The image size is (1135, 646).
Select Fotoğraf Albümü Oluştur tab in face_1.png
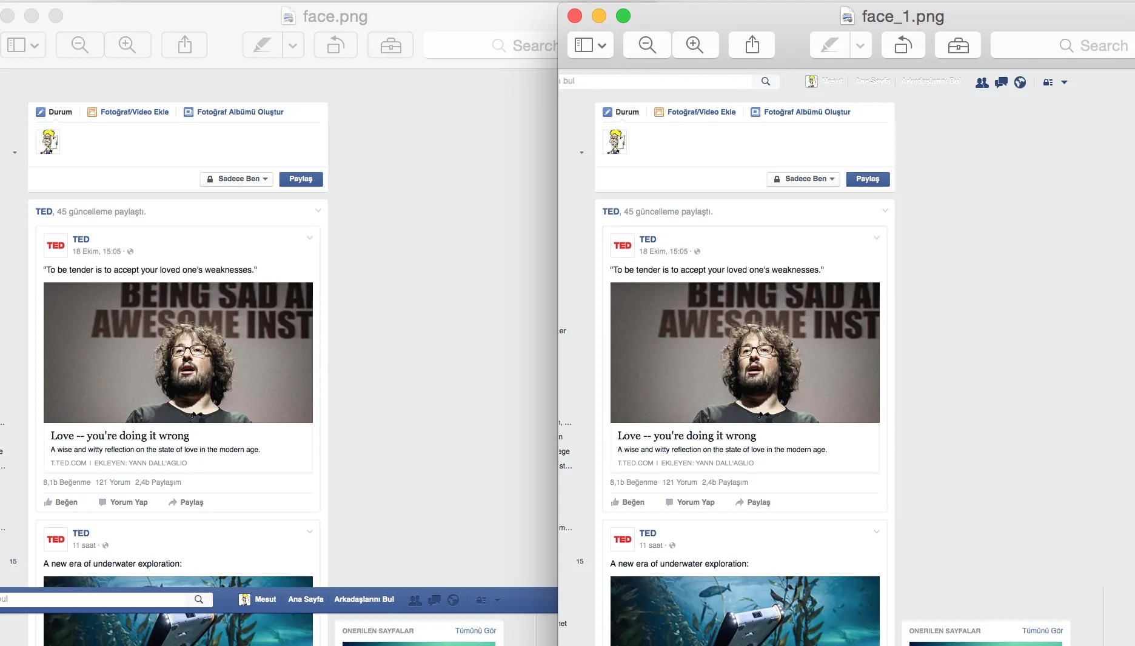point(800,112)
